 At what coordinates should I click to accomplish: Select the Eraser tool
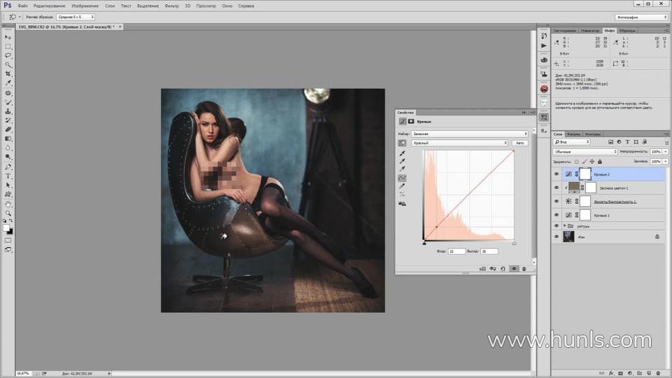coord(8,129)
